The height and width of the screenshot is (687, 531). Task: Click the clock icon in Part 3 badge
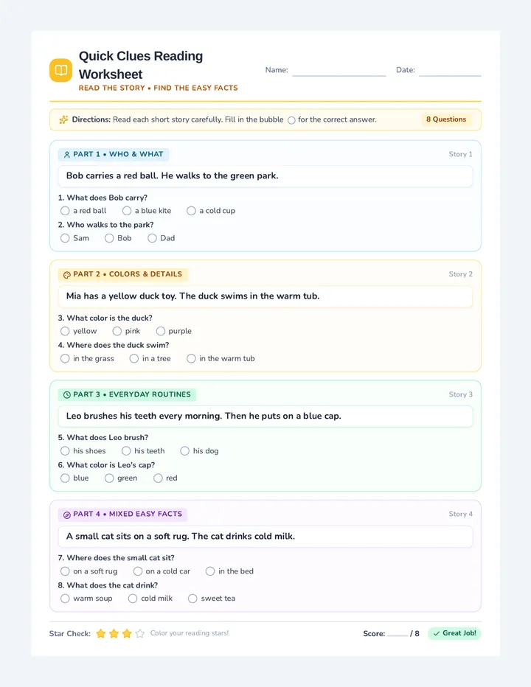pos(67,395)
